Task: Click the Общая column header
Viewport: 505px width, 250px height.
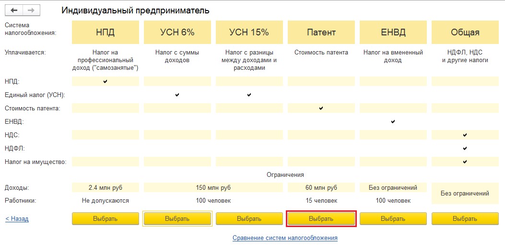Action: [465, 33]
